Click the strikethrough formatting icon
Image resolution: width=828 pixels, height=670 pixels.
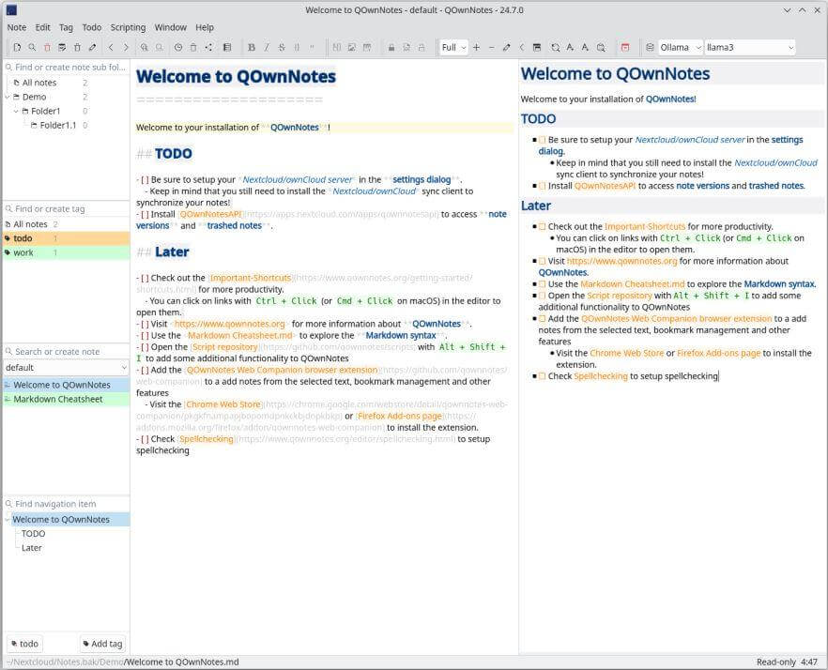(x=282, y=47)
